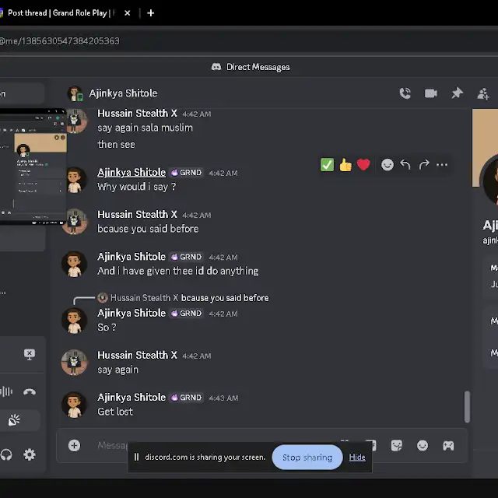
Task: Open add reaction emoji picker on message
Action: 387,165
